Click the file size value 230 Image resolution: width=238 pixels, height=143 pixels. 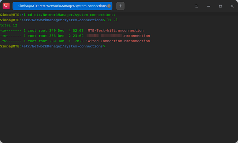tap(52, 41)
